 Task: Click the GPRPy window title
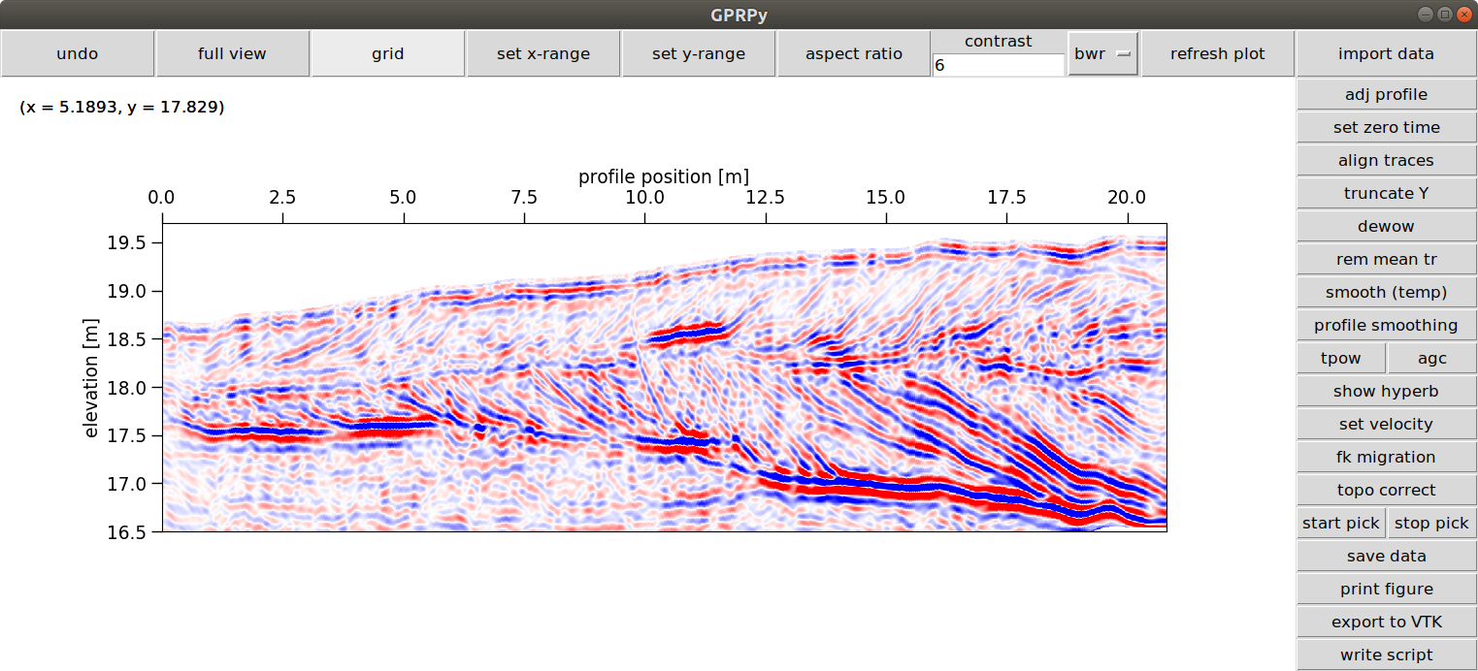point(739,14)
